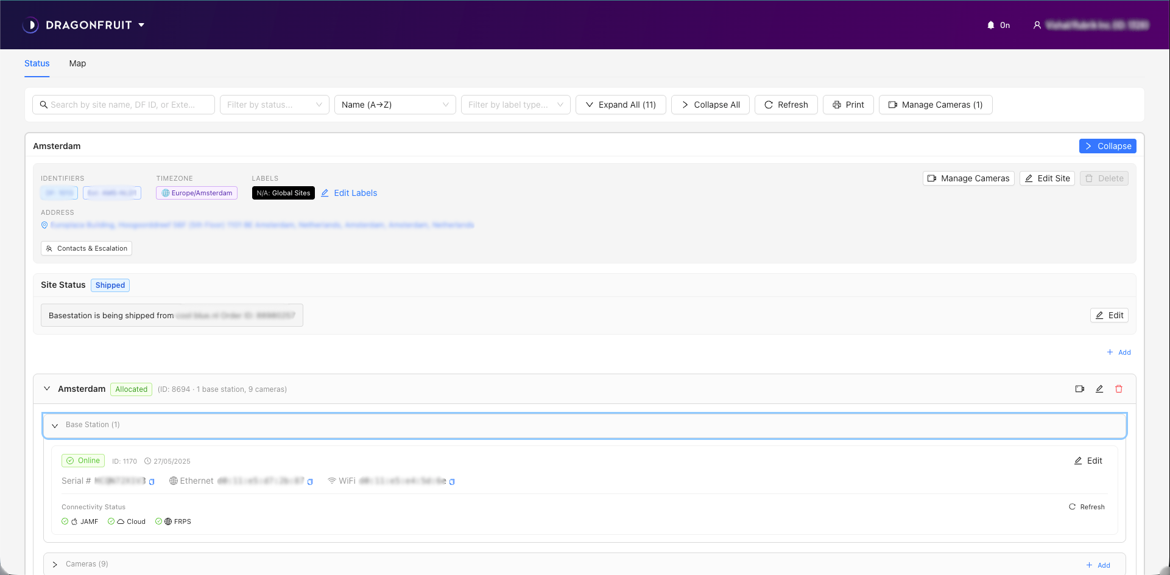Image resolution: width=1170 pixels, height=575 pixels.
Task: Click the red trash icon for Amsterdam allocation
Action: pos(1119,389)
